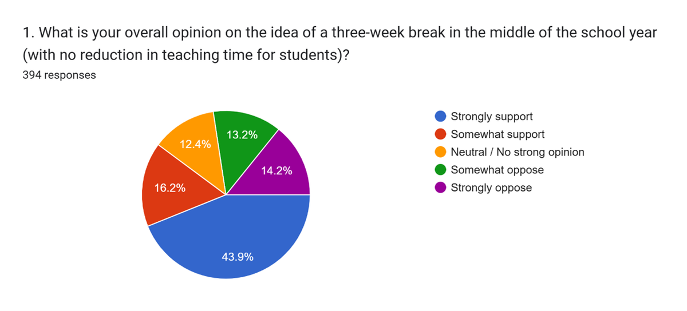Select the Strongly support legend label
Screen dimensions: 687x311
492,117
